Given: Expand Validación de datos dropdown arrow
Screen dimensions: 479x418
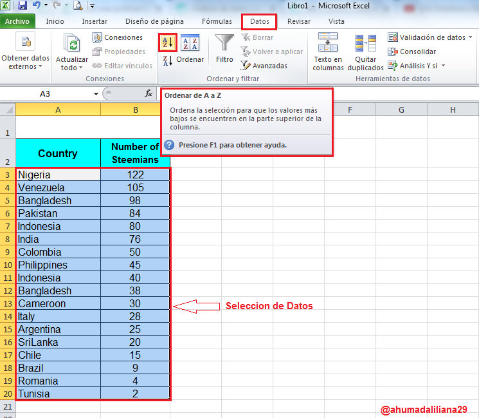Looking at the screenshot, I should click(x=470, y=37).
